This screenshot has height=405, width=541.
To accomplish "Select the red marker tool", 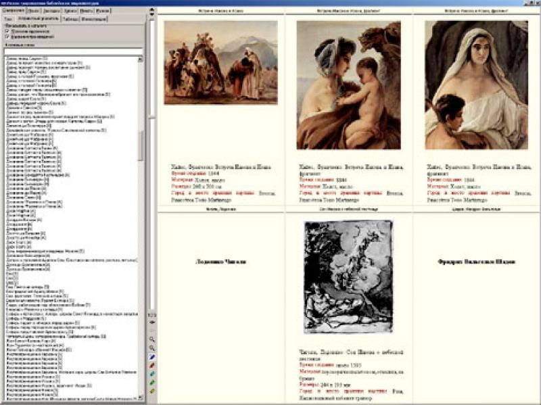I will click(x=152, y=365).
